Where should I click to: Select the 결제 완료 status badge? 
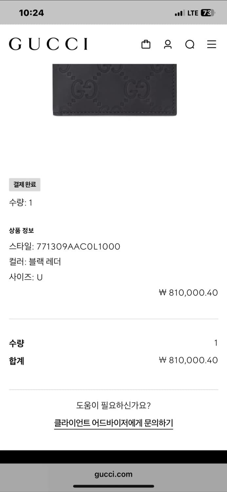(24, 185)
